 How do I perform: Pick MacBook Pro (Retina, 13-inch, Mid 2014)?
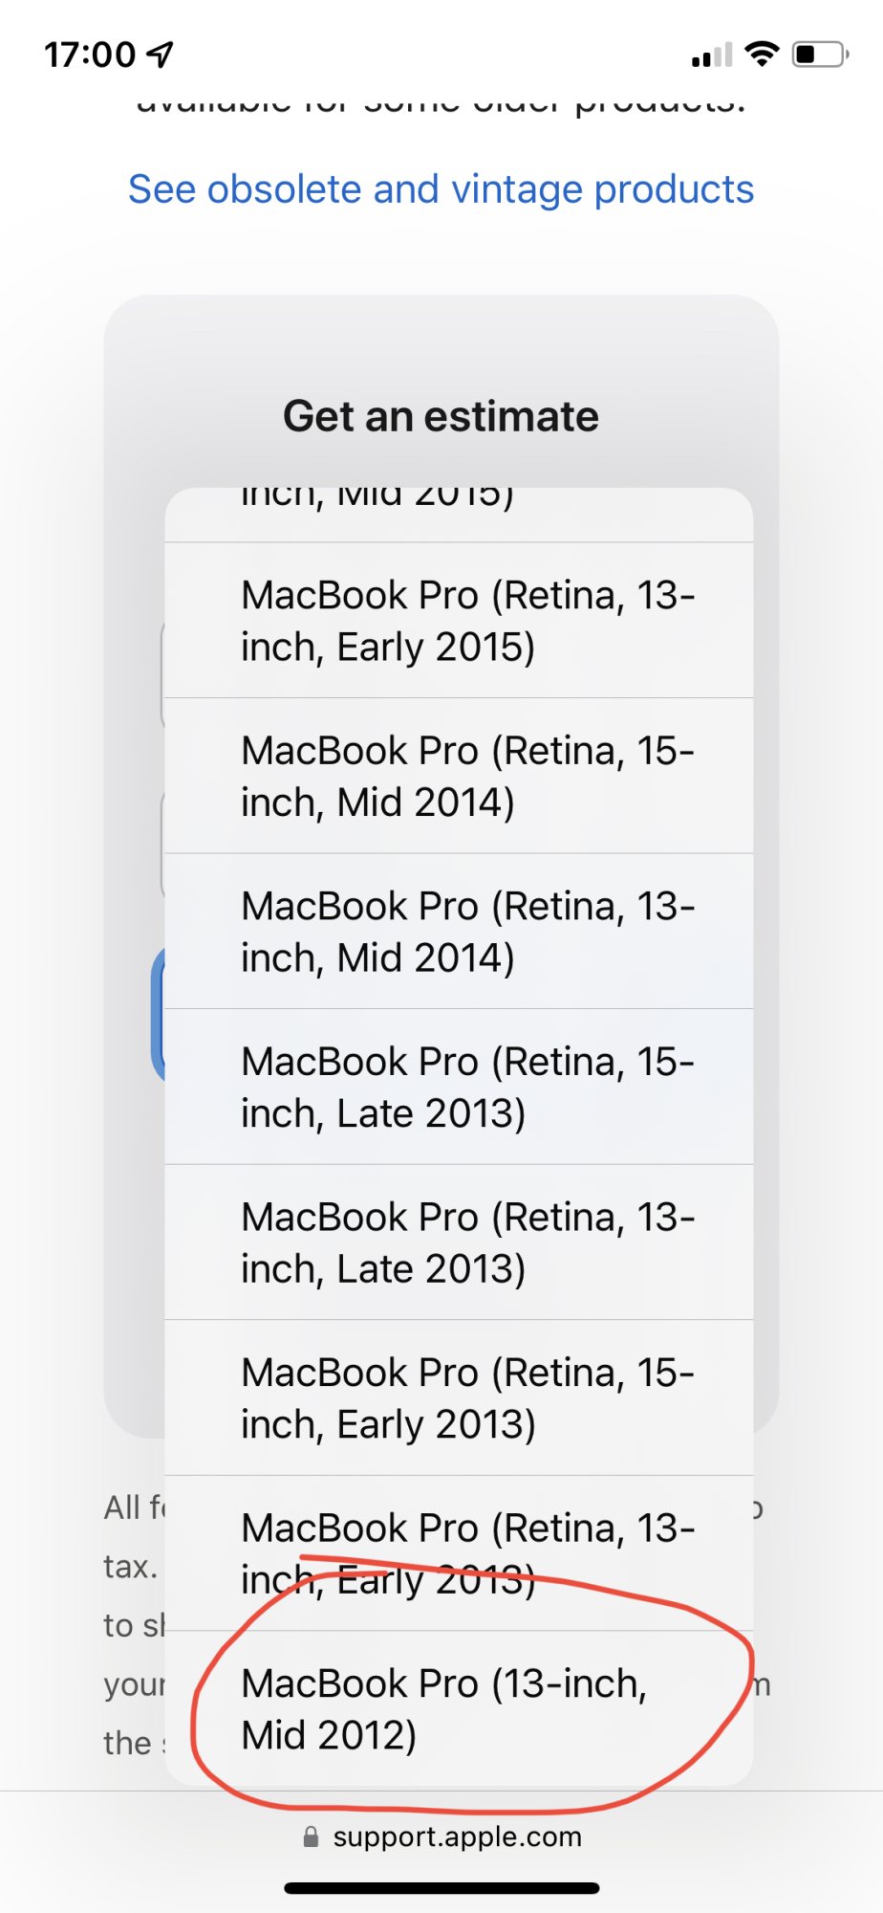(x=459, y=932)
